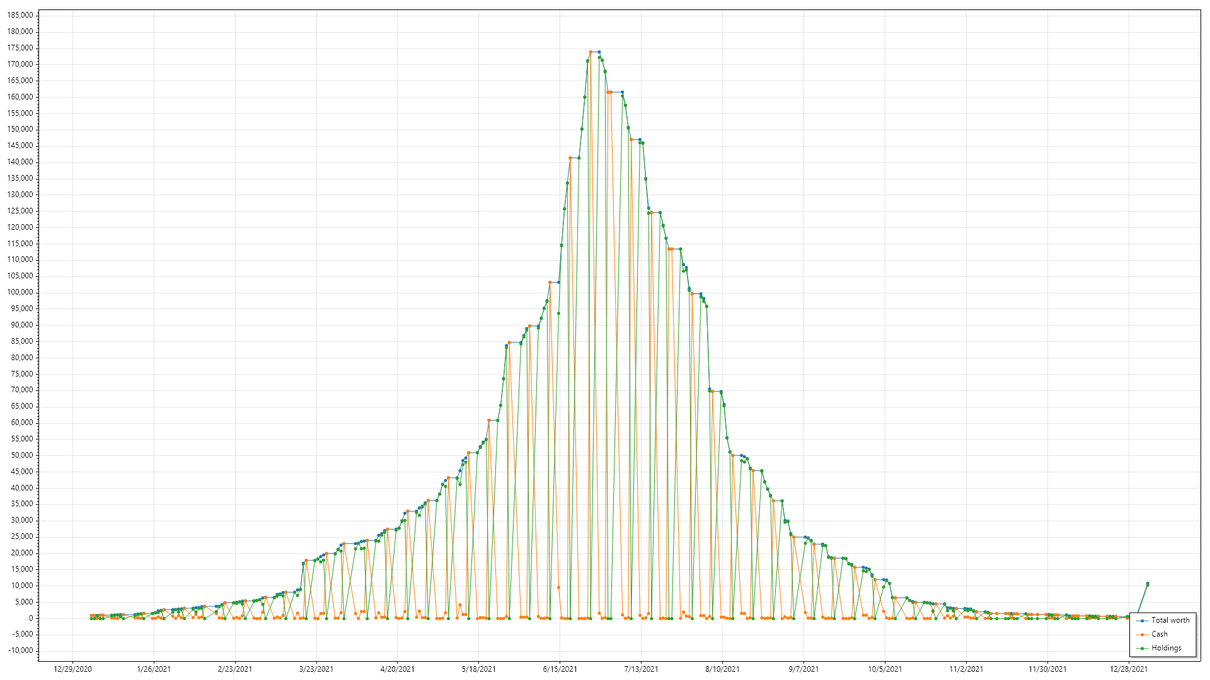Click the 75,000 y-axis label
This screenshot has width=1210, height=680.
click(x=23, y=374)
